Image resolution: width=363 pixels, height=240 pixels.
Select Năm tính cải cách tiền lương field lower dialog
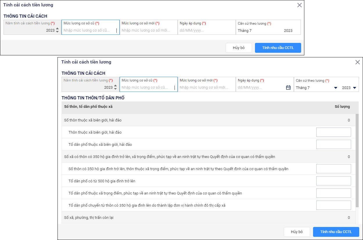91,84
